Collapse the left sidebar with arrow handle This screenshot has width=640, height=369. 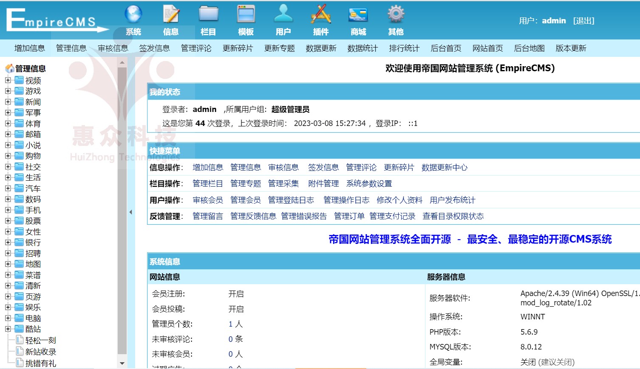(131, 212)
